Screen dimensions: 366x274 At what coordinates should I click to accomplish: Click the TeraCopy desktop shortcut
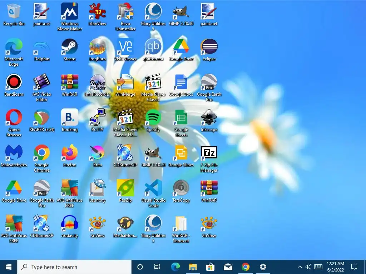[181, 191]
